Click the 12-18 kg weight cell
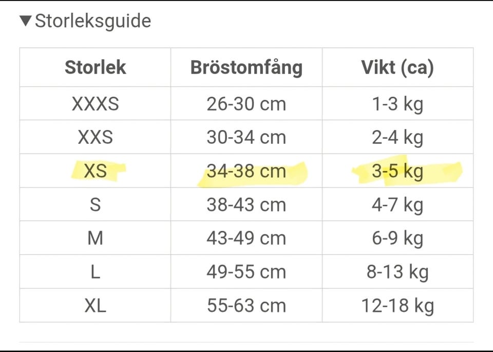Viewport: 493px width, 352px height. click(x=397, y=306)
